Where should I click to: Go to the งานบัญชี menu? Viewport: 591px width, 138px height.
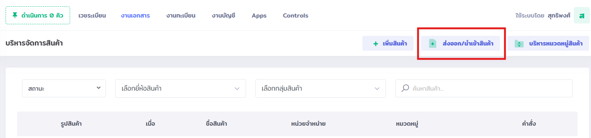coord(223,16)
